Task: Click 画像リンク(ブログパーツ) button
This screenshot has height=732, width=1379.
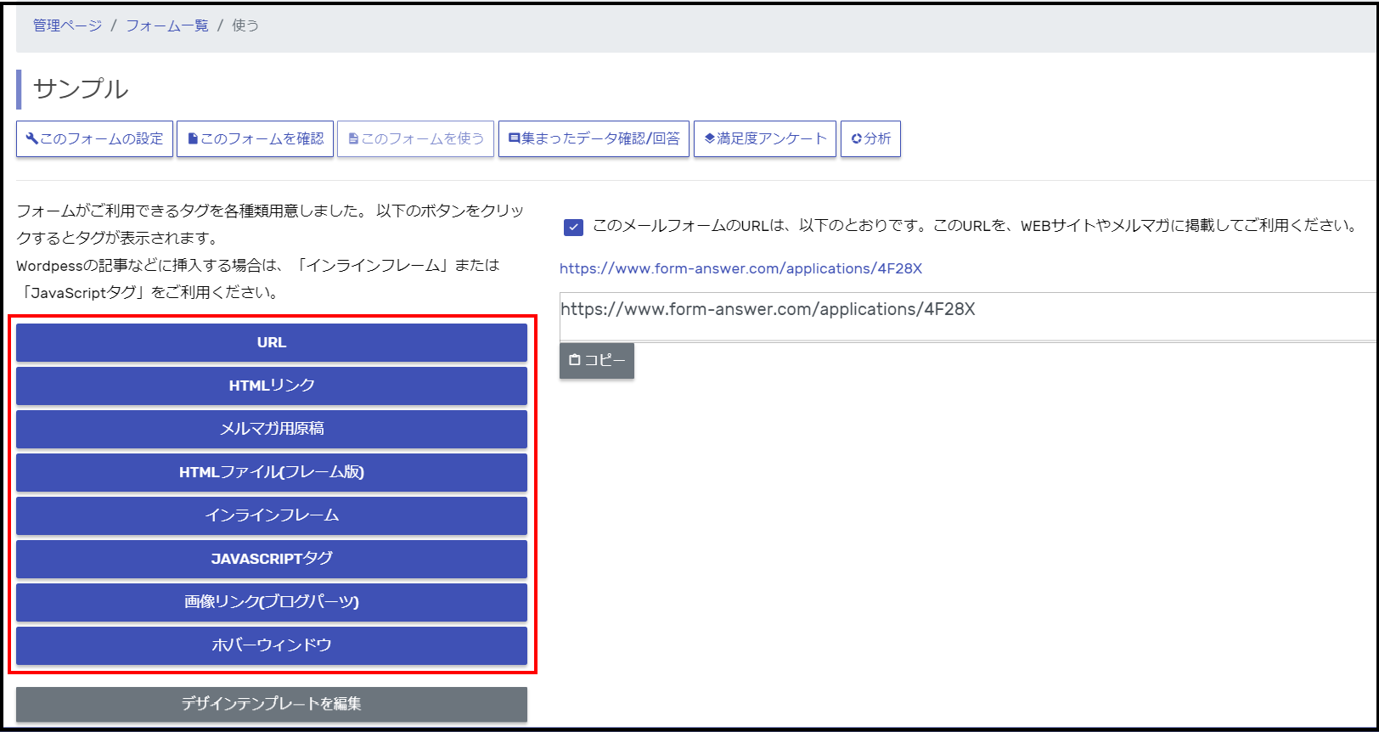Action: (272, 602)
